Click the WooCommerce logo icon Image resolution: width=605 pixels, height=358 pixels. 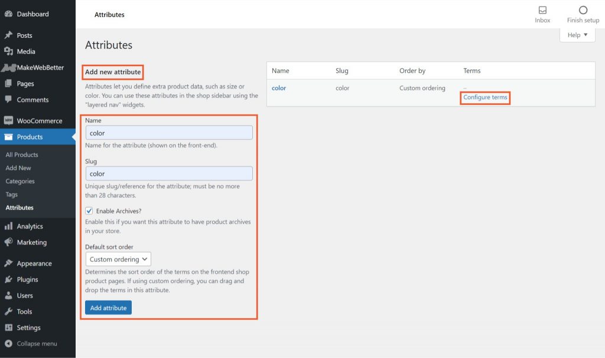[8, 121]
